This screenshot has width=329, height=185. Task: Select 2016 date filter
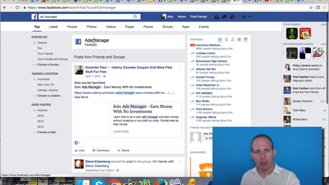tap(34, 116)
